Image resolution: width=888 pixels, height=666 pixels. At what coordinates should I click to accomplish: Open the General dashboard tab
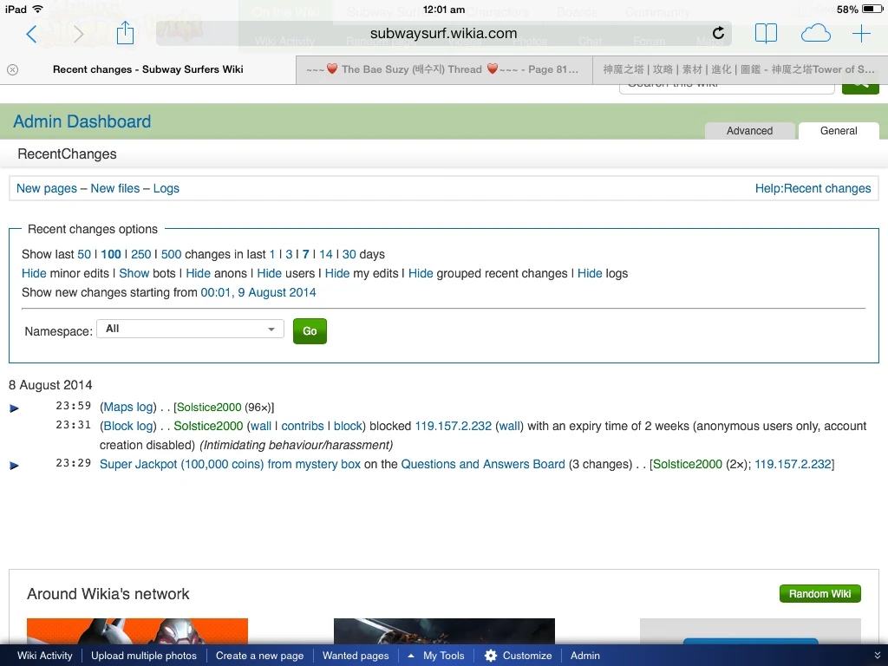pyautogui.click(x=839, y=131)
